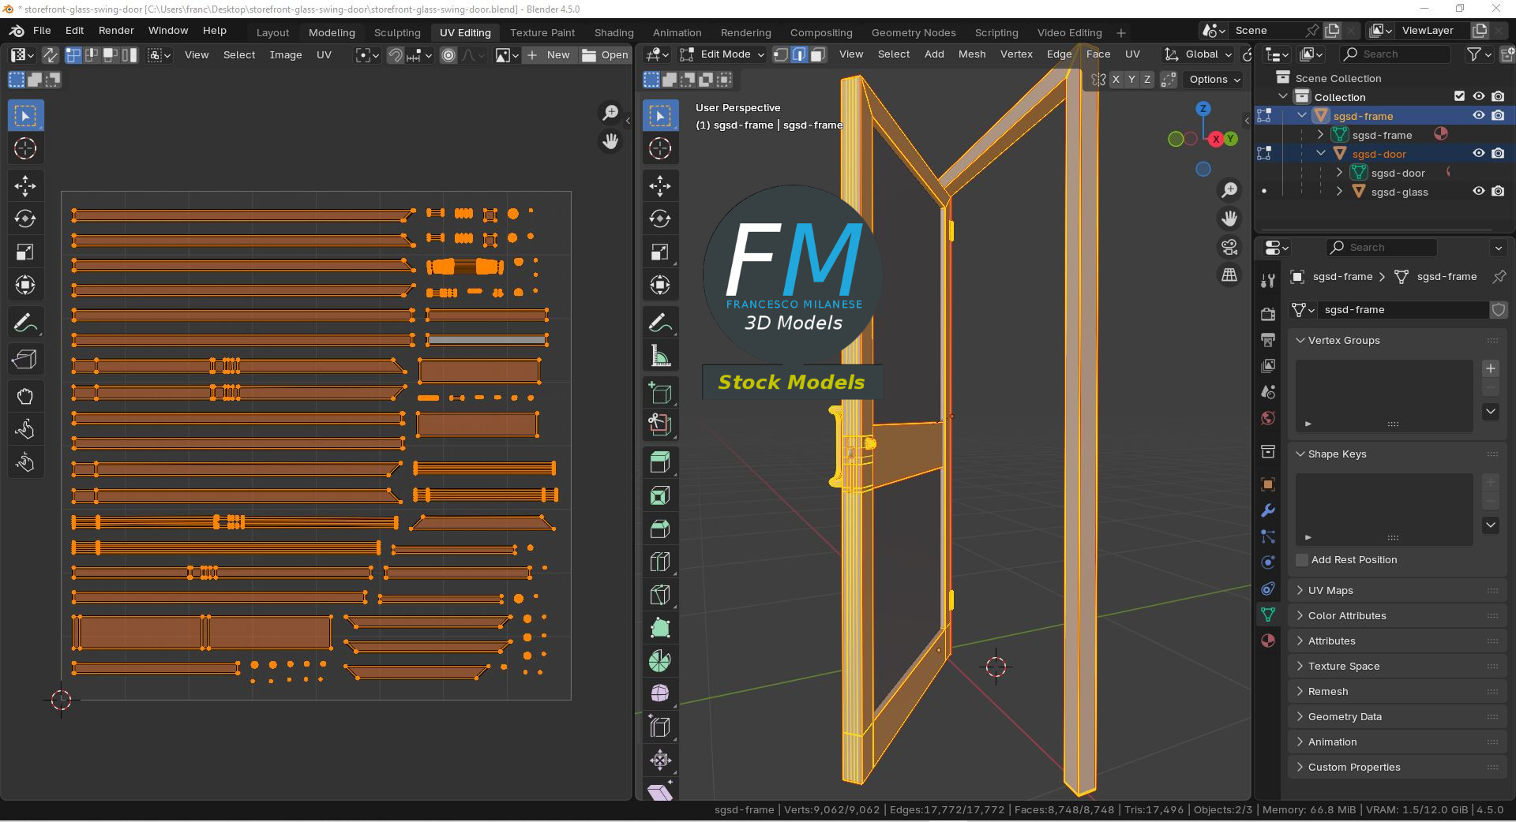Click the New image button

coord(549,54)
